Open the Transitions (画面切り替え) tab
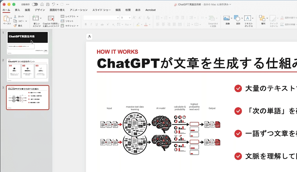Image resolution: width=297 pixels, height=172 pixels. coord(57,10)
